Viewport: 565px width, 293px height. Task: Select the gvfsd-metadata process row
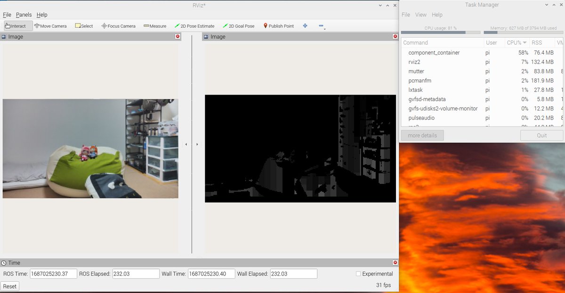click(x=482, y=99)
